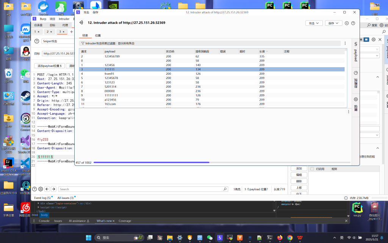The image size is (388, 243).
Task: Click results table vertical scrollbar
Action: 346,78
